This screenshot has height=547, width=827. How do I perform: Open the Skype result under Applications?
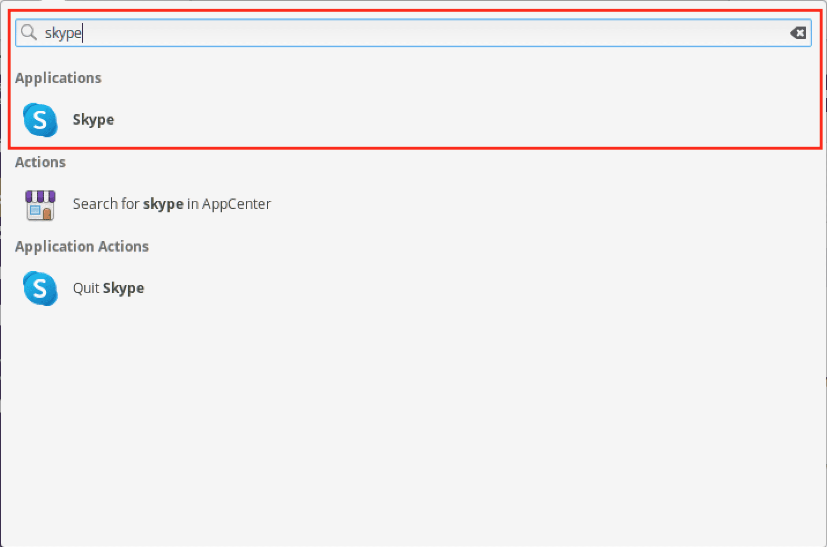93,119
